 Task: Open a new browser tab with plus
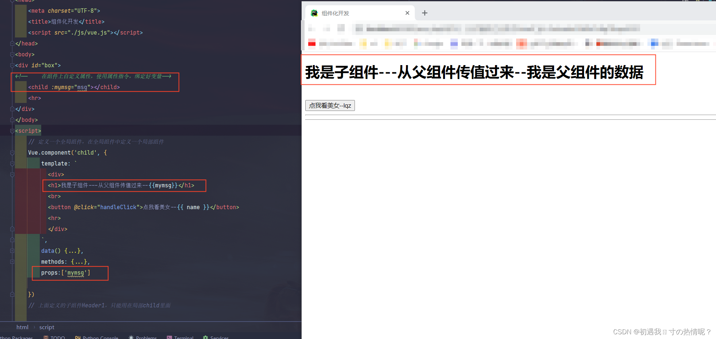click(x=425, y=13)
